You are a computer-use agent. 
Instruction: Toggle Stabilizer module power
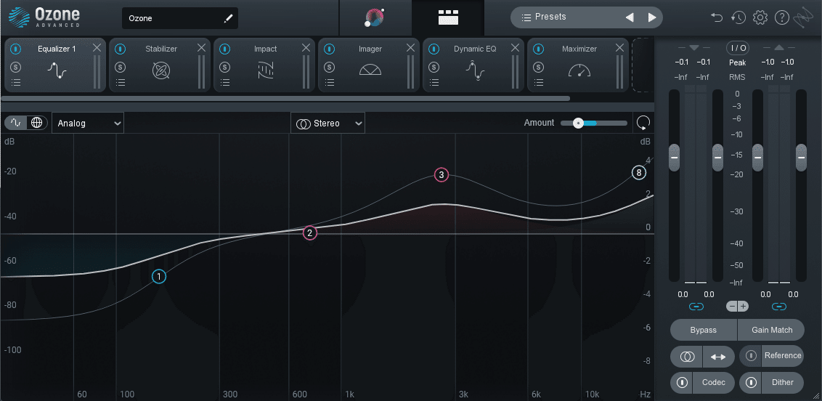point(120,49)
